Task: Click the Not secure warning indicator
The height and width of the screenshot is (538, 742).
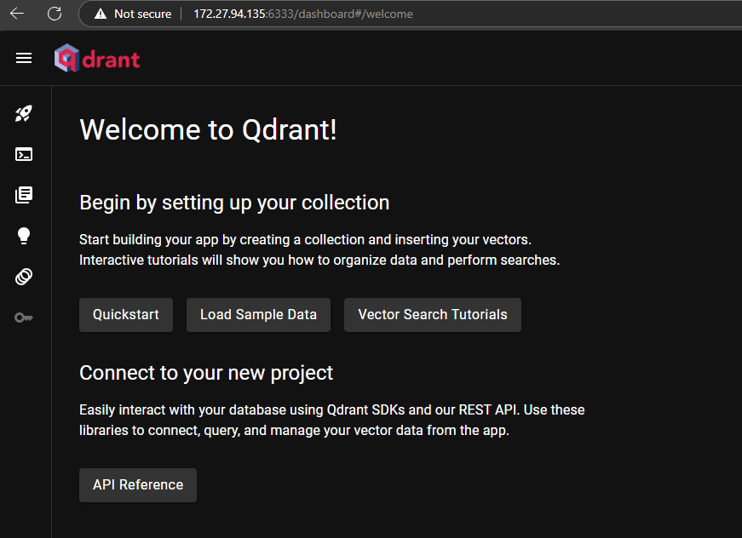Action: point(133,14)
